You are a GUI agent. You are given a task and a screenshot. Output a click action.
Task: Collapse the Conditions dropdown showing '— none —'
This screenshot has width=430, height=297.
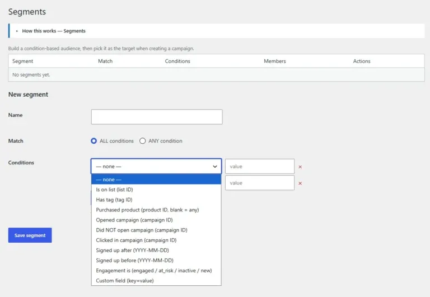[x=156, y=166]
